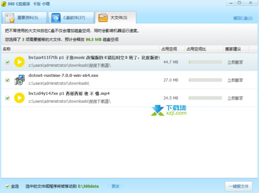Sort by the 占用空间比 column header
The height and width of the screenshot is (193, 259).
(204, 49)
